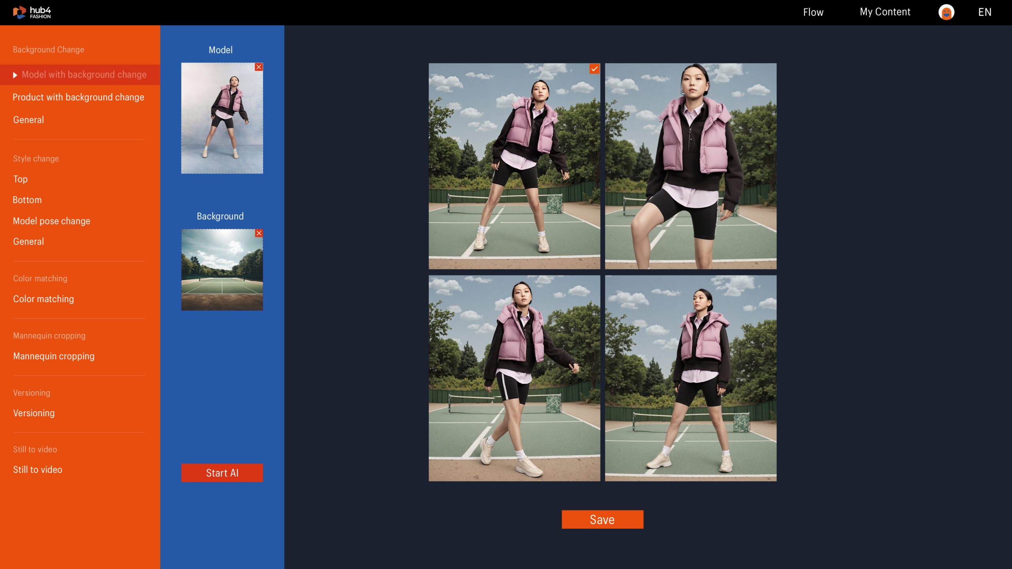The height and width of the screenshot is (569, 1012).
Task: Click the Versioning section heading
Action: (32, 393)
